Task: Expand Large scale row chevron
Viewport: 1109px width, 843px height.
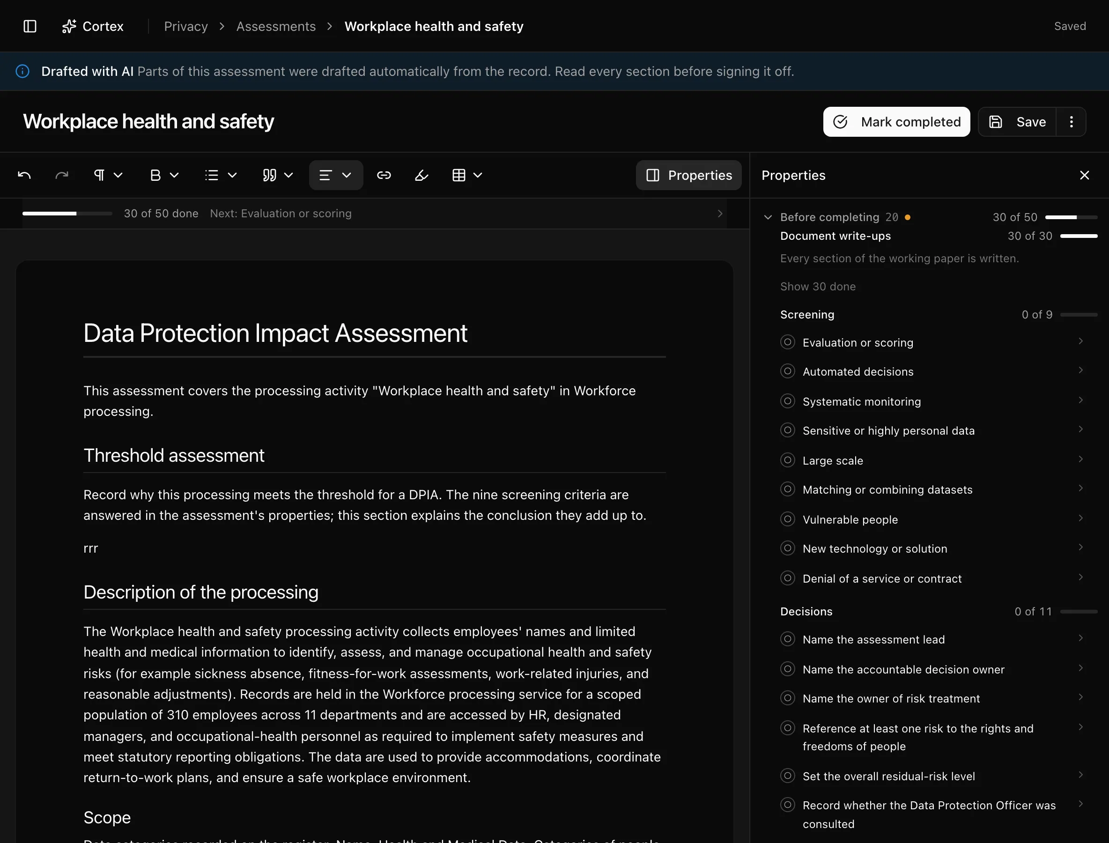Action: 1080,459
